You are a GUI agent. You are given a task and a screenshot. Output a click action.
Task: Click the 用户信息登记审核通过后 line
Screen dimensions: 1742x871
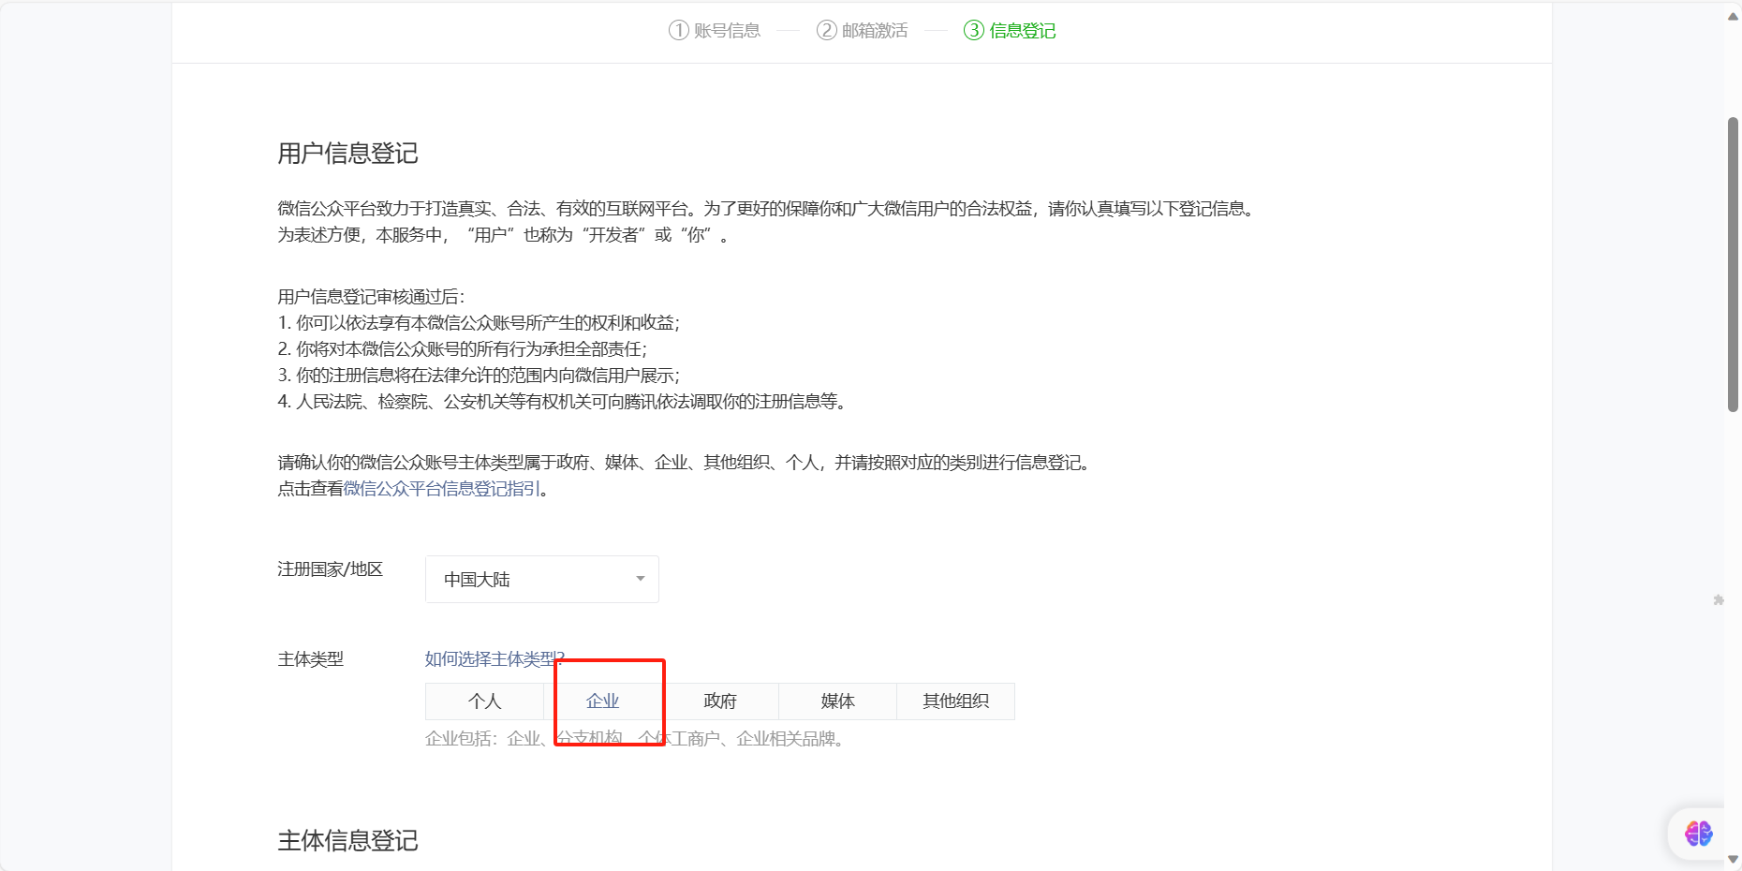(371, 297)
